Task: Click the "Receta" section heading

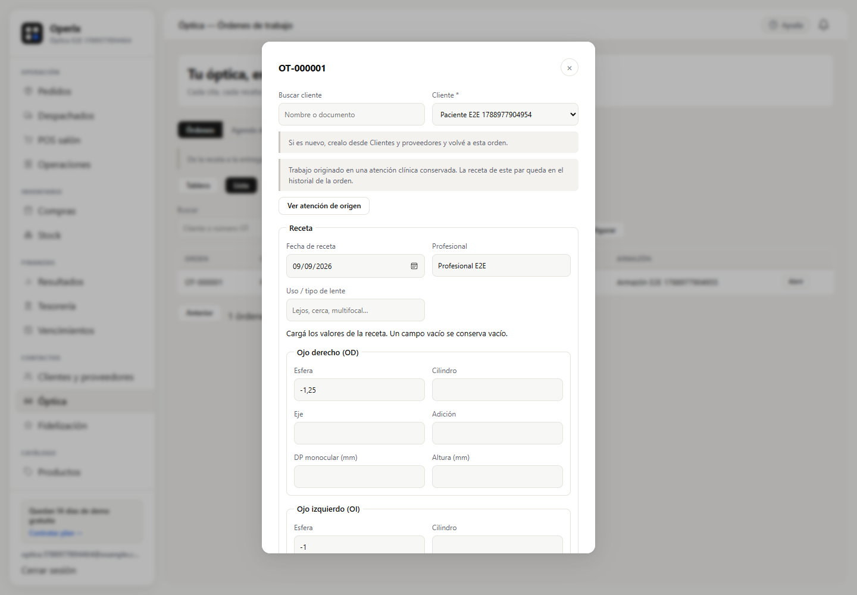Action: (x=301, y=228)
